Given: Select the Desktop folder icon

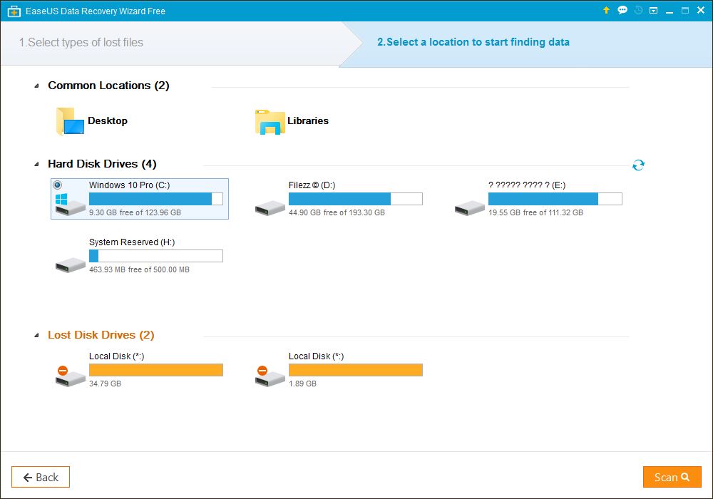Looking at the screenshot, I should tap(70, 121).
